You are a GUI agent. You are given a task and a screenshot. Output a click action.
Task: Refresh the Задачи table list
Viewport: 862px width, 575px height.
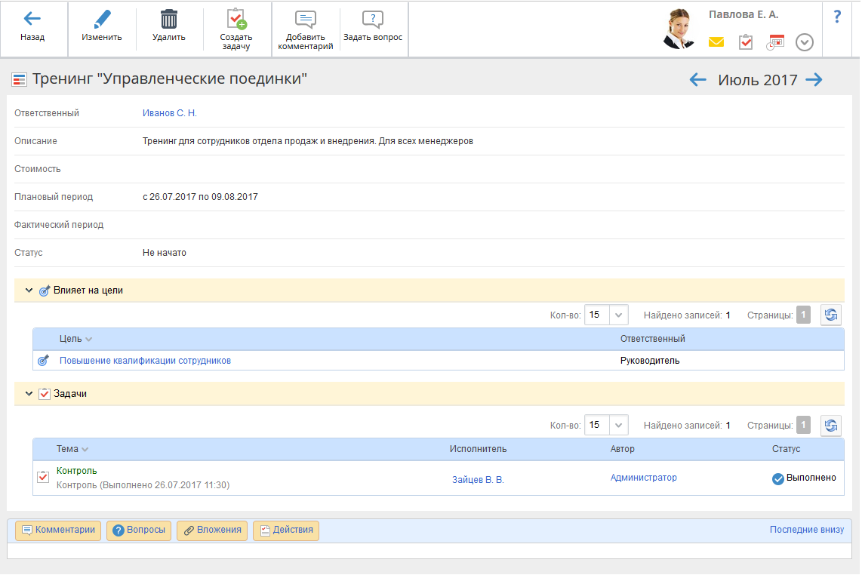(x=830, y=426)
